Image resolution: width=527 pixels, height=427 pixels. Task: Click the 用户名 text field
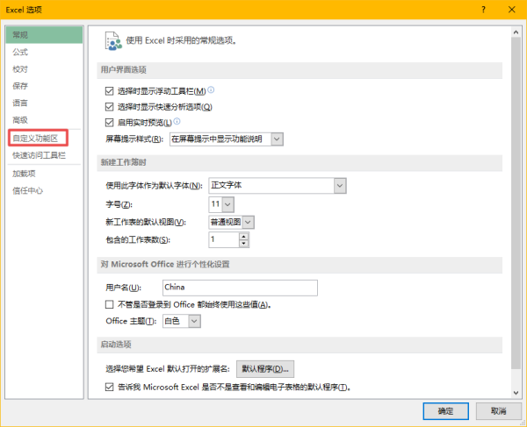point(240,288)
